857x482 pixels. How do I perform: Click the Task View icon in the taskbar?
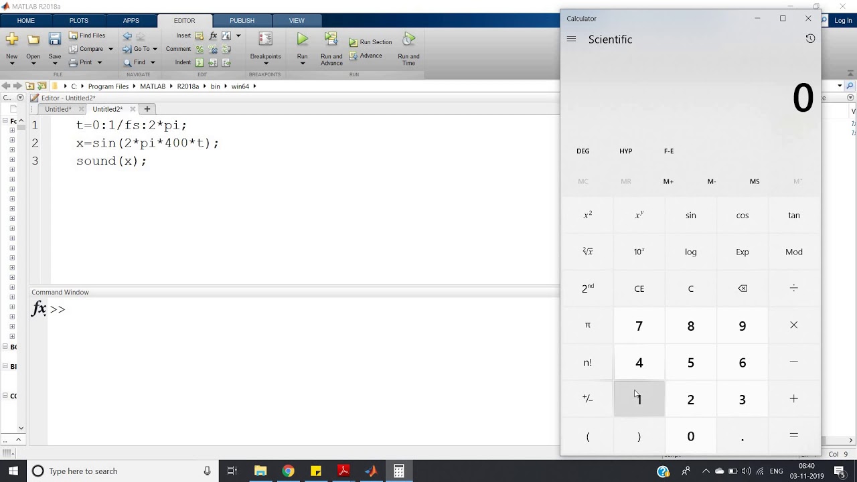(x=232, y=471)
